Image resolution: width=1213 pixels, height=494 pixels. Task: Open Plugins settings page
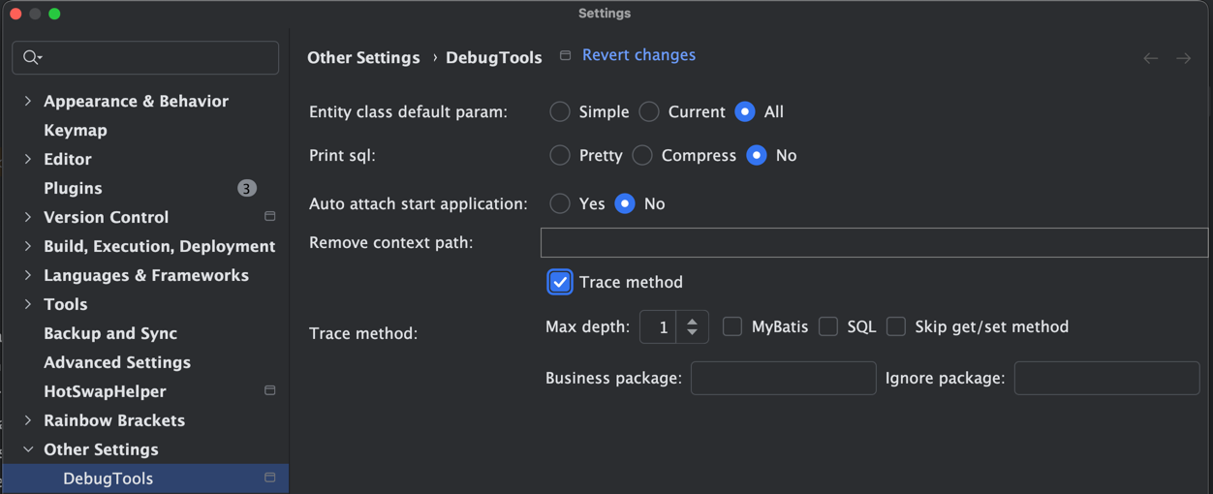pyautogui.click(x=73, y=188)
